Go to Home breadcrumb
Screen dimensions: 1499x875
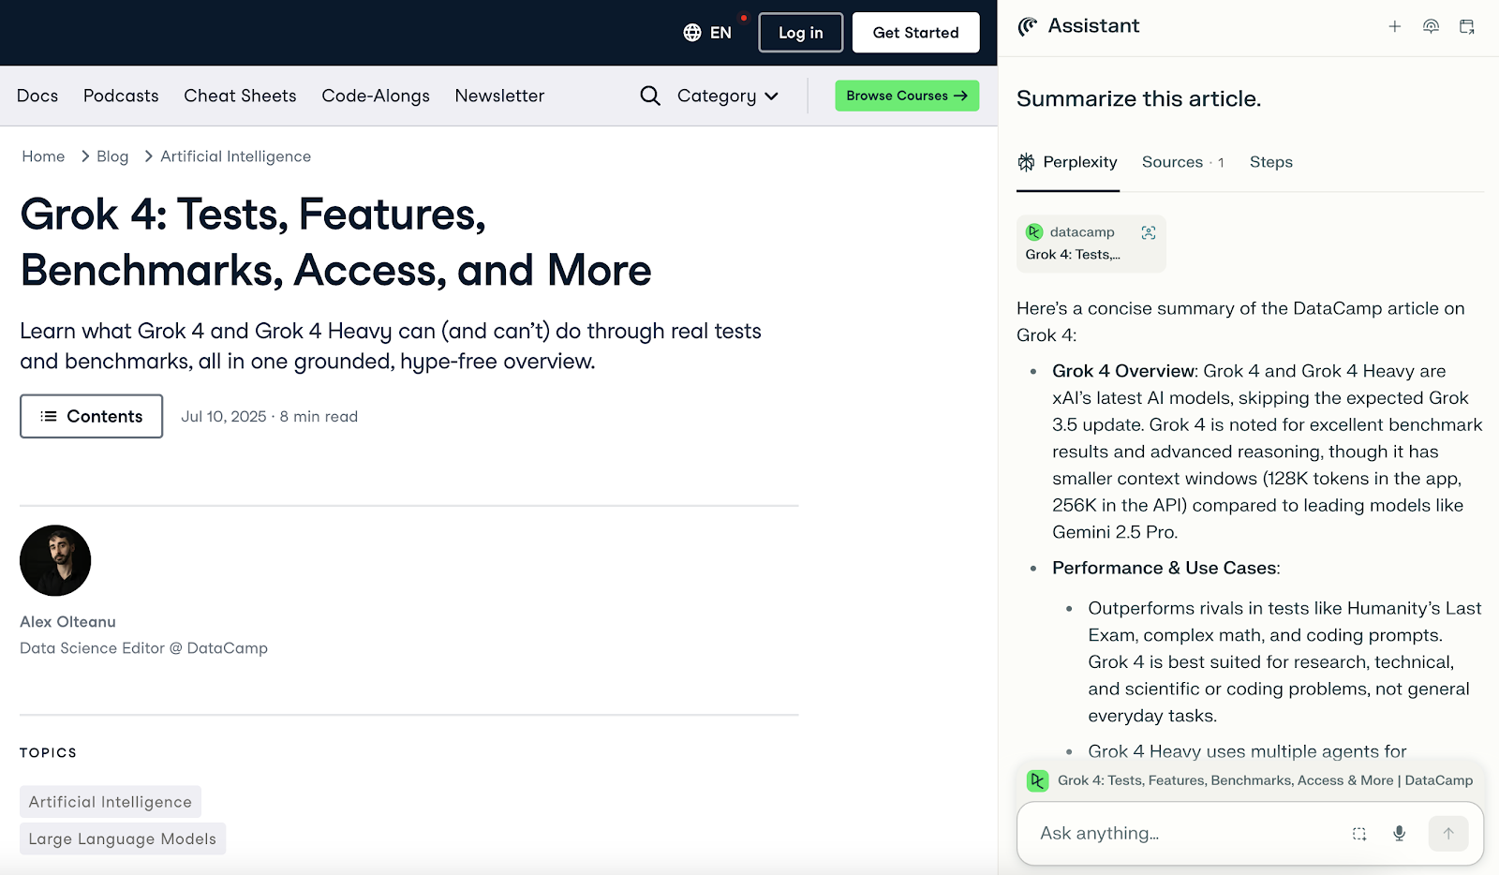pos(43,156)
